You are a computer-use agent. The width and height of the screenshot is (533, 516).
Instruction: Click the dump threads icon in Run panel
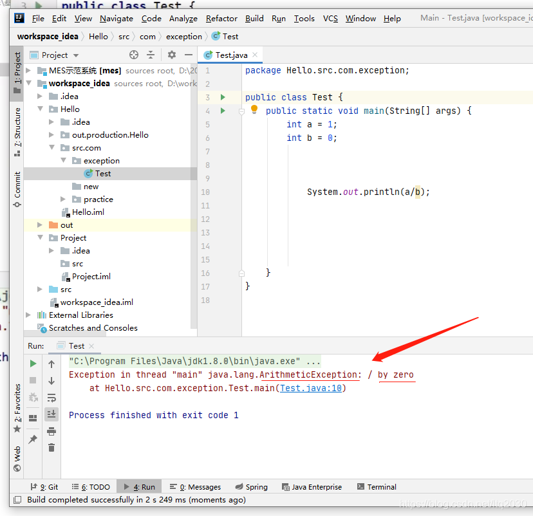[33, 397]
